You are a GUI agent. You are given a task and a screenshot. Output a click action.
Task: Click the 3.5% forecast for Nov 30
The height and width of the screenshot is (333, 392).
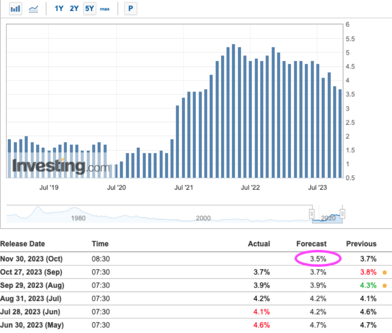click(318, 259)
